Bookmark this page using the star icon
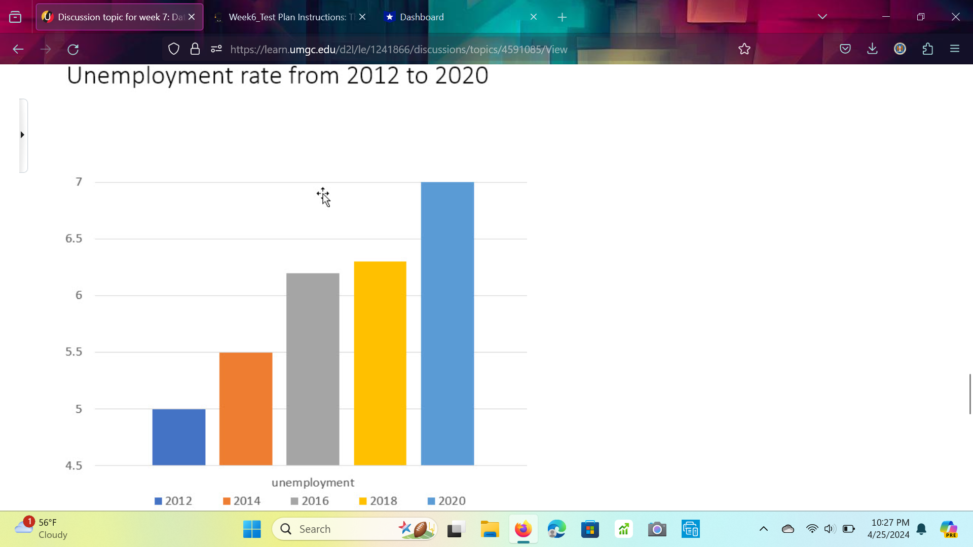The image size is (973, 547). tap(743, 49)
